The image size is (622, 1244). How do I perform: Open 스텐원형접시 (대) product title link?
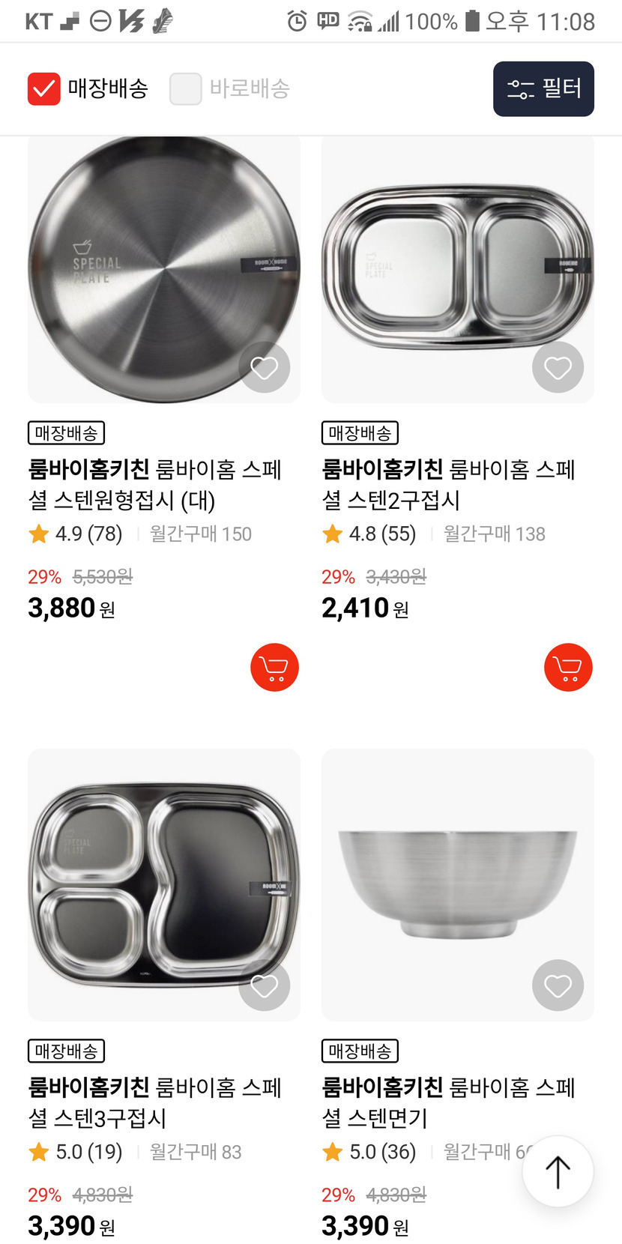(x=155, y=484)
